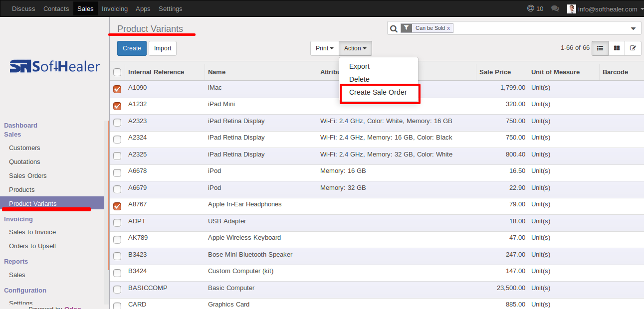The image size is (644, 309).
Task: Open Sales to Invoice in the sidebar
Action: (x=32, y=232)
